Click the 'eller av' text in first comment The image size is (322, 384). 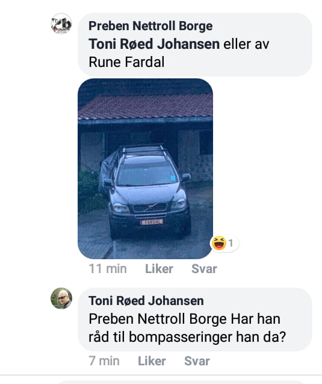point(246,44)
